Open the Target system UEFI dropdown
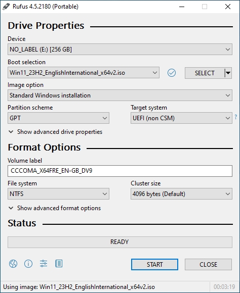The height and width of the screenshot is (293, 240). click(181, 118)
